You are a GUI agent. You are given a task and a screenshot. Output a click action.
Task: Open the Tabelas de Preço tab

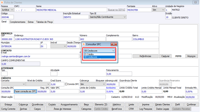(x=45, y=22)
